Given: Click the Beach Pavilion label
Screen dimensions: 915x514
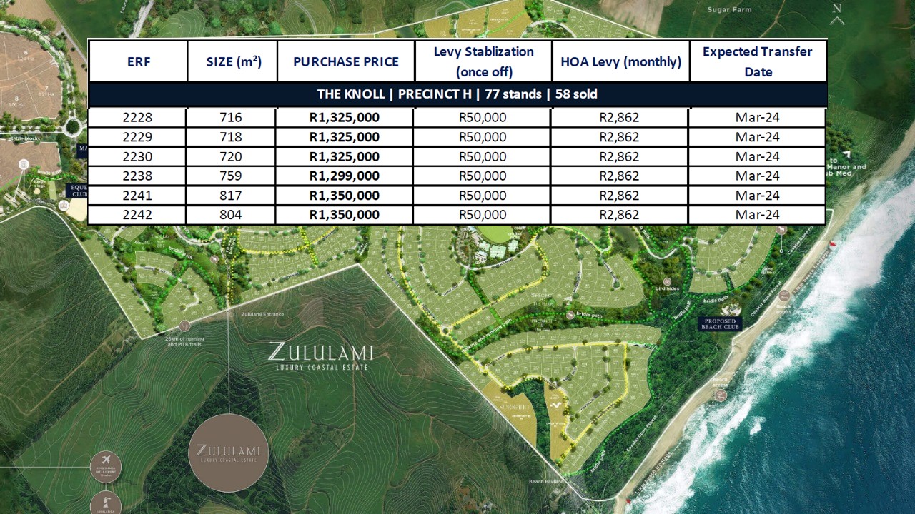Looking at the screenshot, I should tap(546, 482).
